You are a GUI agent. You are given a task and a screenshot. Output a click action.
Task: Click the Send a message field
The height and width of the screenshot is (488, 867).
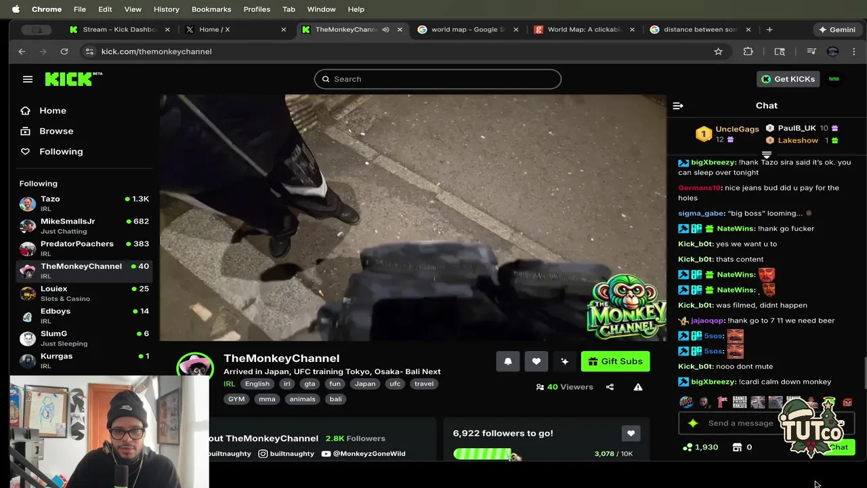tap(740, 423)
